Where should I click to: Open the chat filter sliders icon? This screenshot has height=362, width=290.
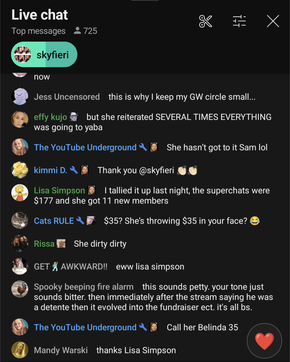pyautogui.click(x=239, y=21)
